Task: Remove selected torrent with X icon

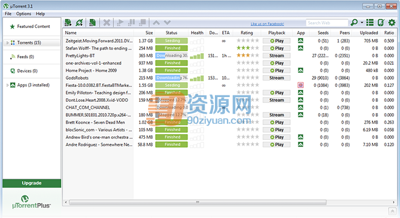Action: (x=107, y=23)
